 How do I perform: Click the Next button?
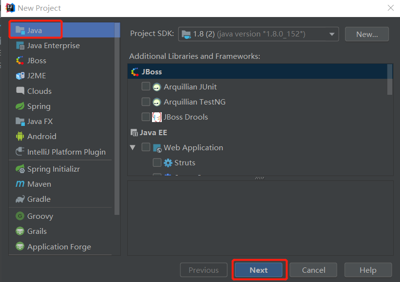259,270
